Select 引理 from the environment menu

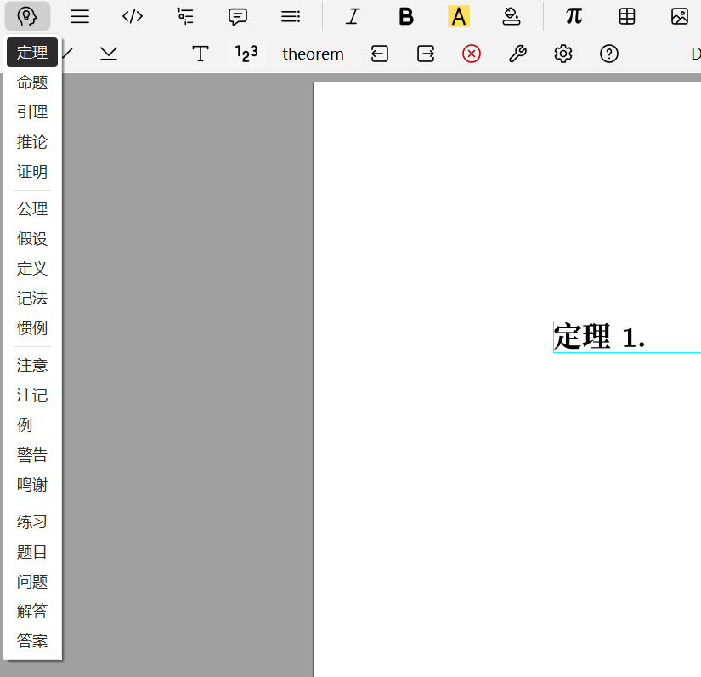(x=32, y=112)
